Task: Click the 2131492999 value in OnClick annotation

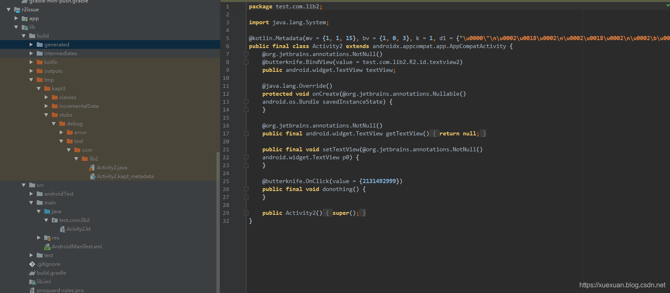Action: tap(379, 181)
